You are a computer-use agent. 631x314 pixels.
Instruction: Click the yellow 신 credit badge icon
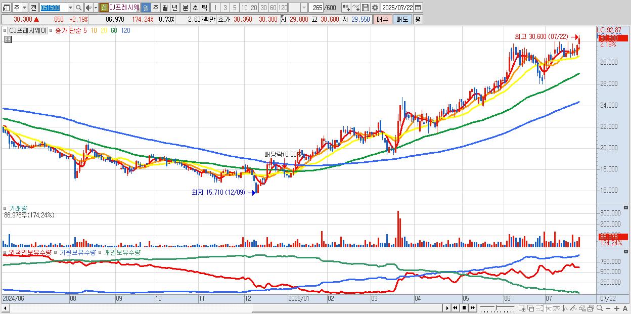104,8
